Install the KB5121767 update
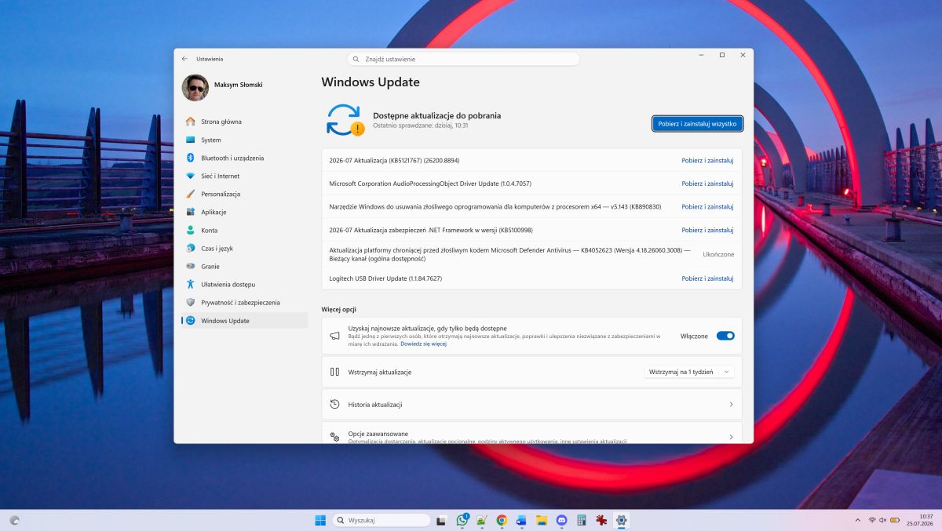The image size is (942, 531). 707,160
